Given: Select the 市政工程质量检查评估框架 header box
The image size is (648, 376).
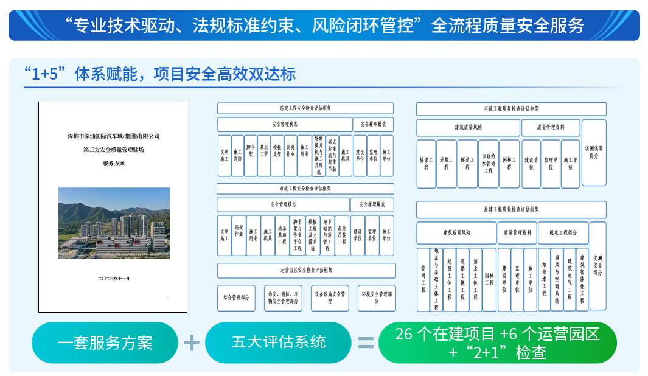Looking at the screenshot, I should coord(511,109).
